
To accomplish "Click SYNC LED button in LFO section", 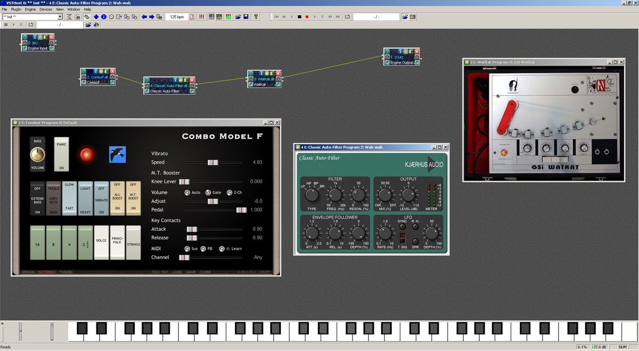I will (x=403, y=227).
